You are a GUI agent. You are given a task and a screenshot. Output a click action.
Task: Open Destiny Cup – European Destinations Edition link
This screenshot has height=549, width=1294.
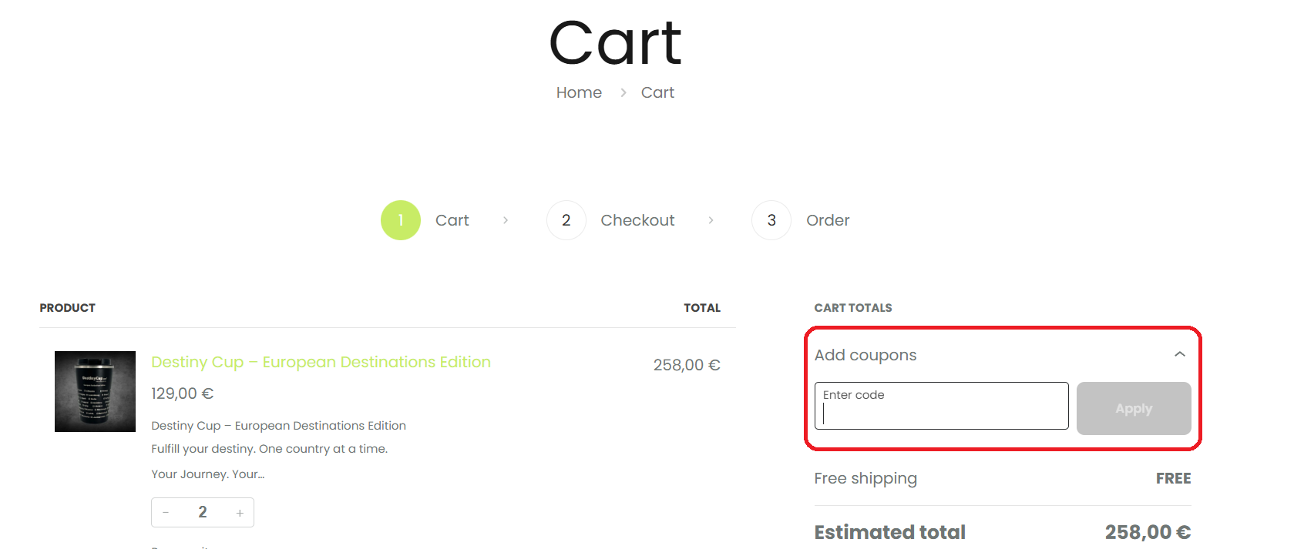[321, 362]
